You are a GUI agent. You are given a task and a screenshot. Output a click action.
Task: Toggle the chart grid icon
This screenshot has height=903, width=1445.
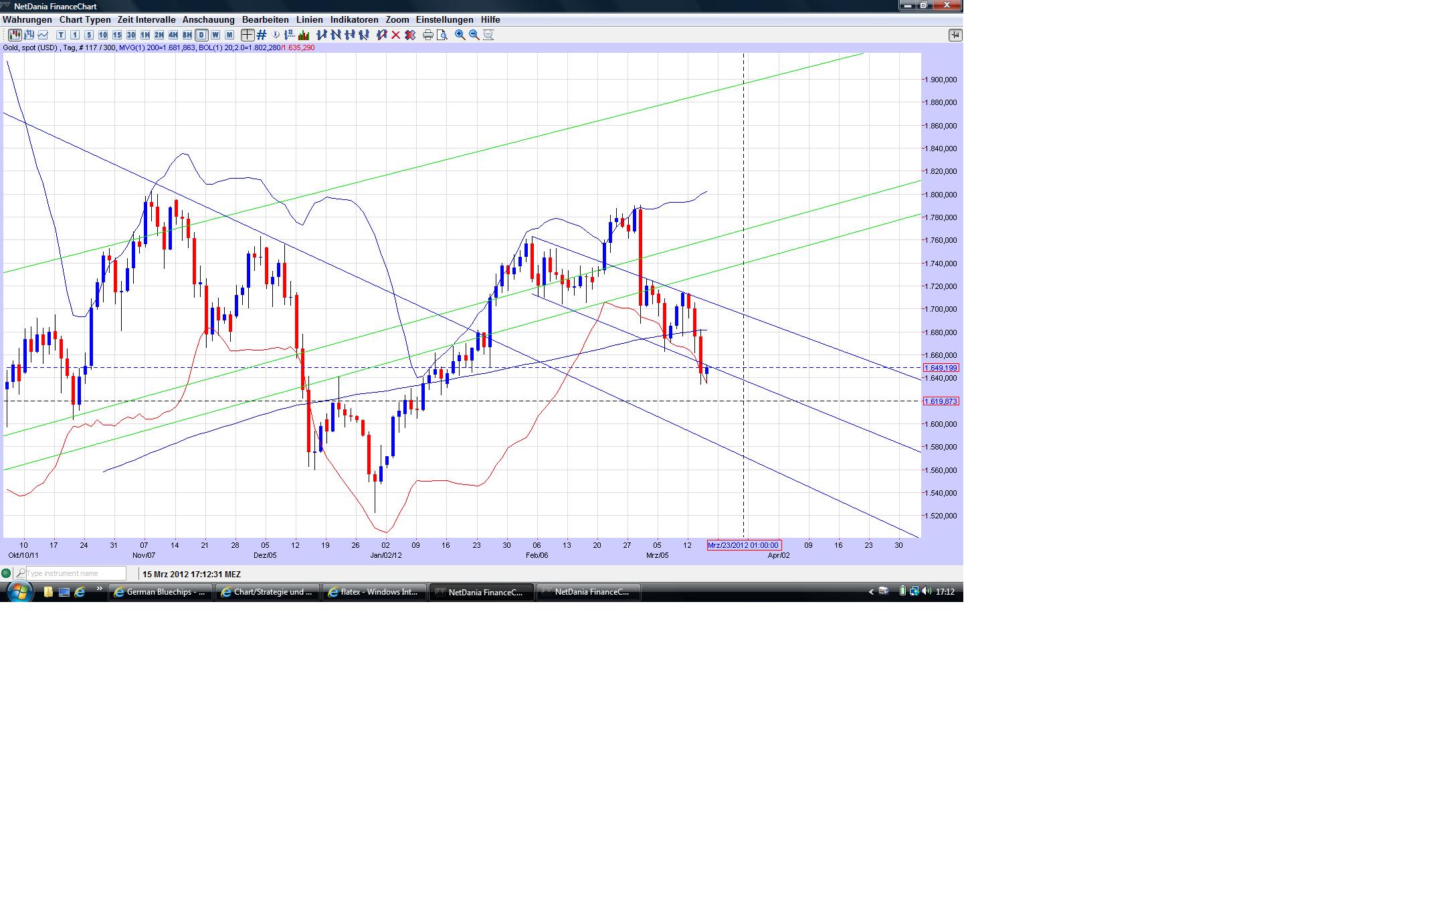tap(262, 35)
